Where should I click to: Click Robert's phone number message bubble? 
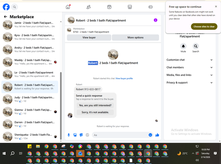tap(88, 89)
